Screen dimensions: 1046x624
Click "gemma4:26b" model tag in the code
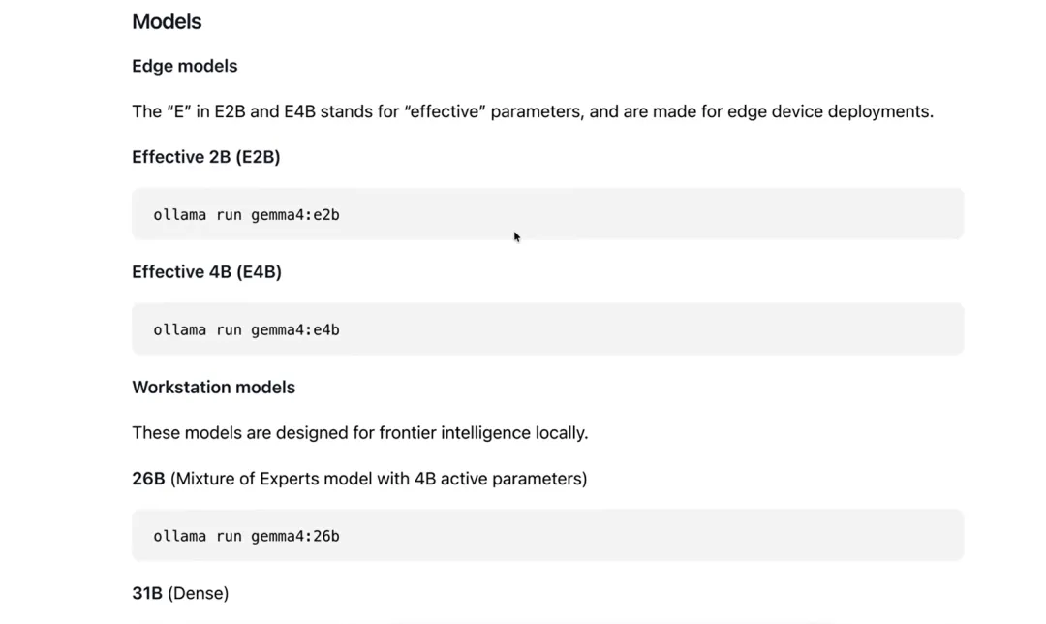(294, 536)
